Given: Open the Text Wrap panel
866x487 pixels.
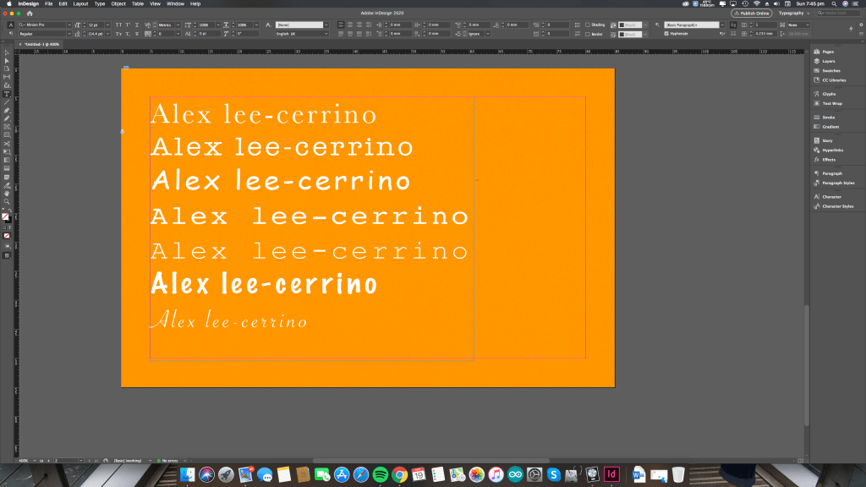Looking at the screenshot, I should point(832,103).
